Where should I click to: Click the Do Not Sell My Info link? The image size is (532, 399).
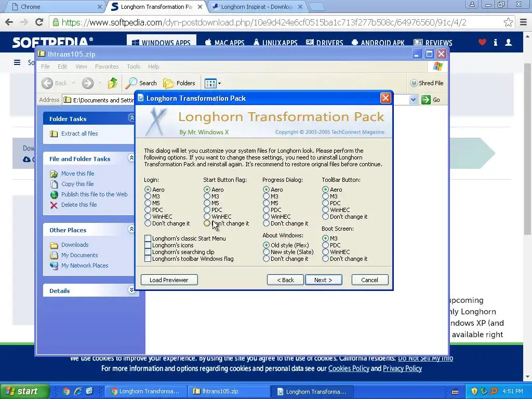(425, 358)
